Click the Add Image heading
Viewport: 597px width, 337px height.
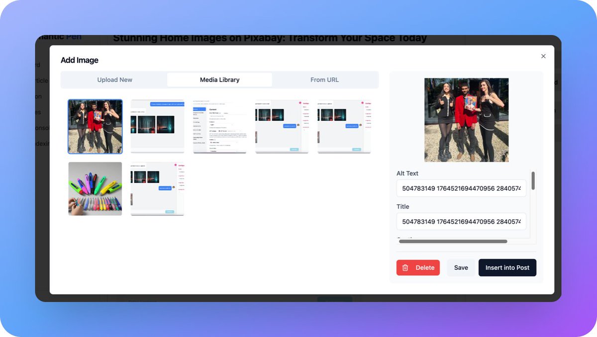[x=80, y=60]
